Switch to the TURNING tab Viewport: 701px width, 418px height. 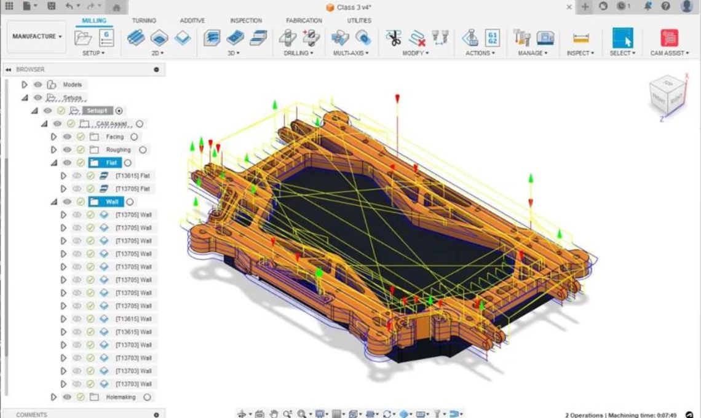tap(144, 20)
